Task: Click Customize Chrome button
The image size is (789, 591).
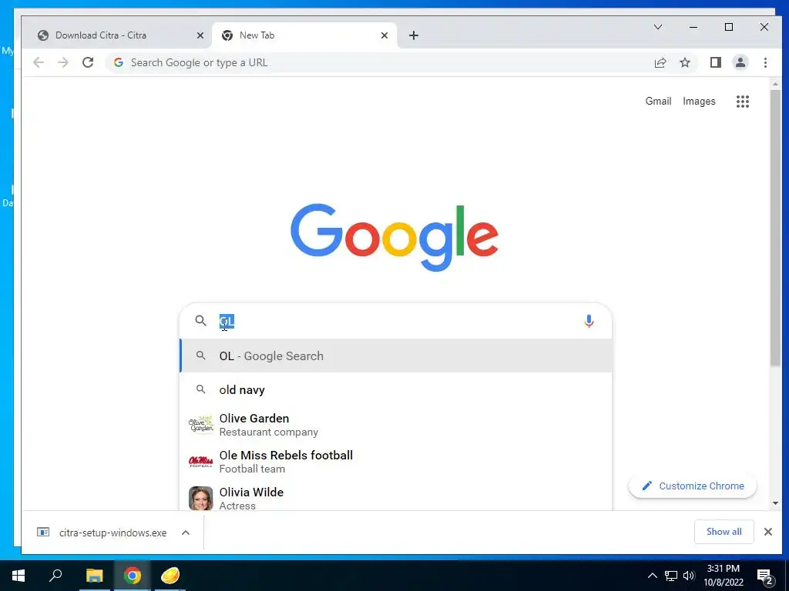Action: coord(693,486)
